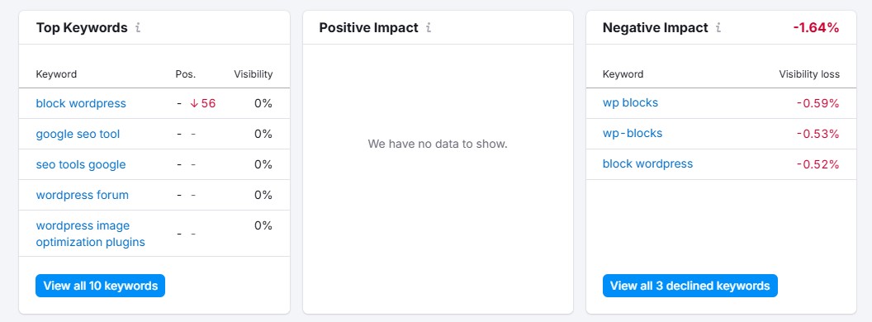Open the hyphenated 'wp-blocks' keyword link

tap(633, 134)
